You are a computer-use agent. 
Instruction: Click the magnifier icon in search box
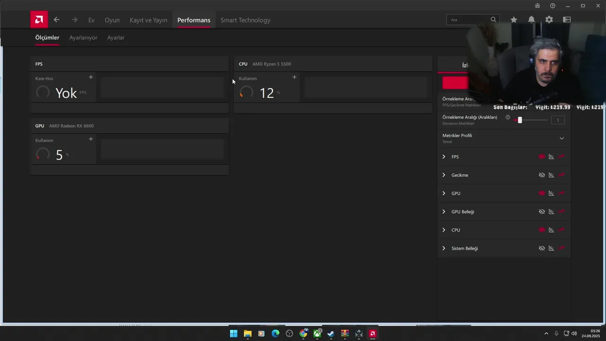(493, 19)
